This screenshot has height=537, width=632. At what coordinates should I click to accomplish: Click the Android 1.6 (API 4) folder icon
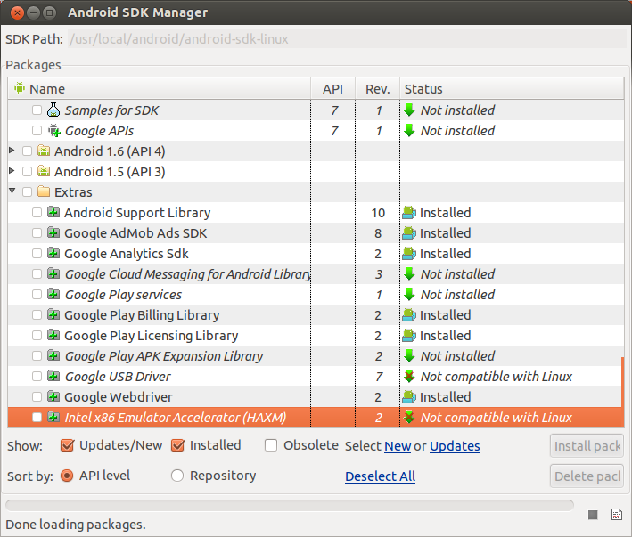pos(44,151)
